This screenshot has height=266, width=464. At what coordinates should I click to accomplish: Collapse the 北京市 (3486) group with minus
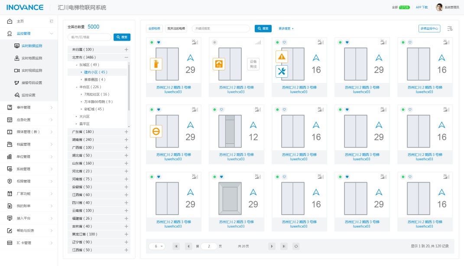coord(127,57)
